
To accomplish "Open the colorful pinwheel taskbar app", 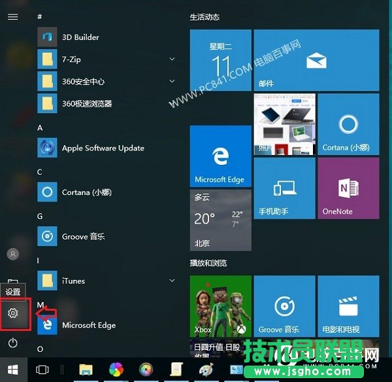I will tap(116, 370).
